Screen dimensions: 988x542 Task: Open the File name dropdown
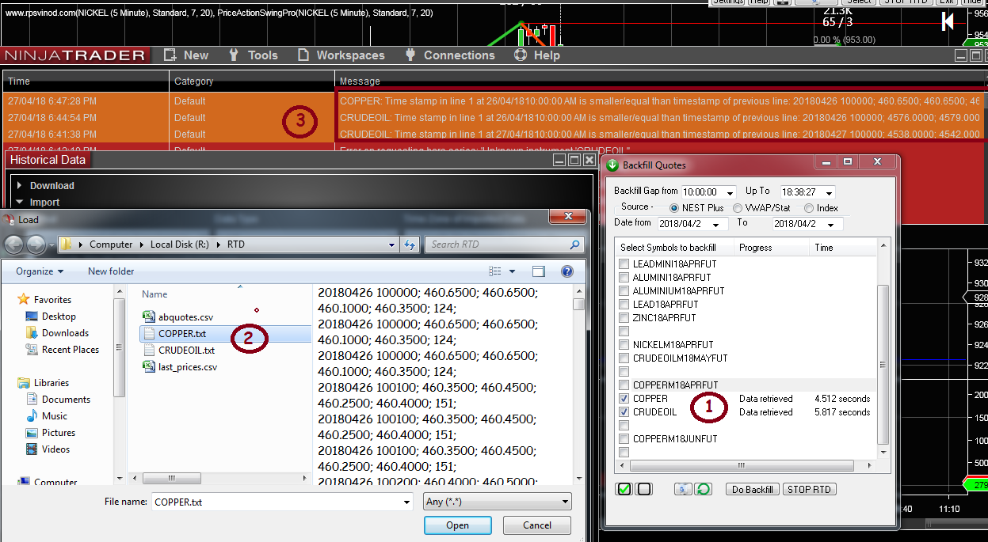[x=406, y=502]
